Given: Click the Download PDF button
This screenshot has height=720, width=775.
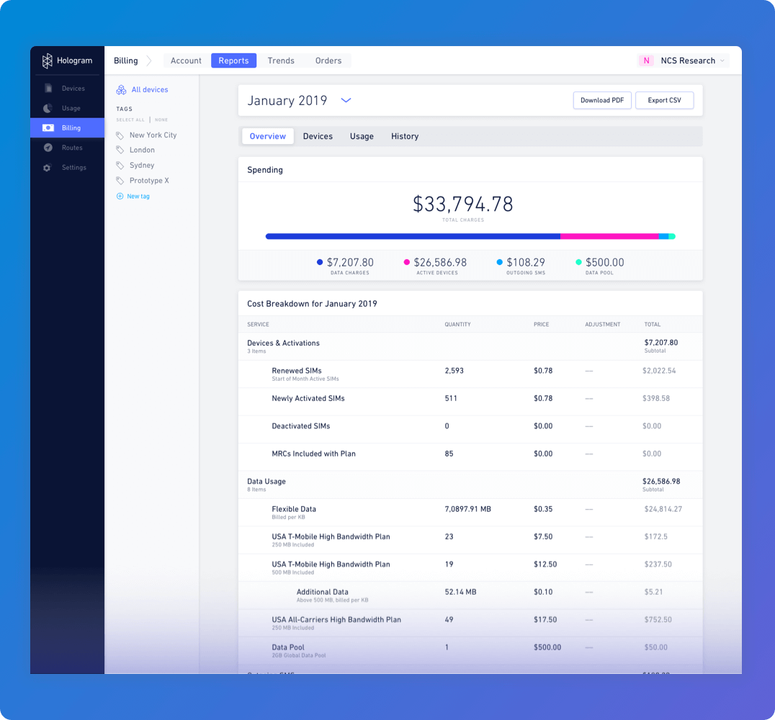Looking at the screenshot, I should point(602,100).
